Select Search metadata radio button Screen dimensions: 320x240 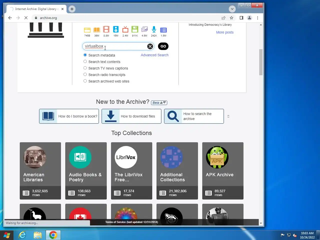tap(85, 55)
